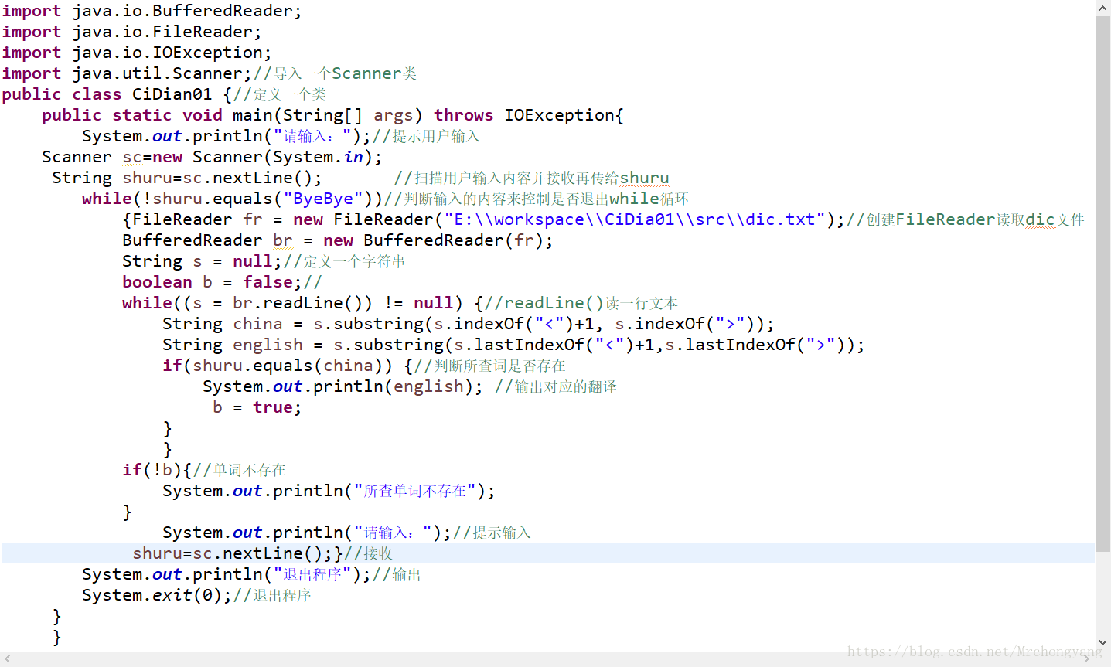Click "new Scanner(System.in)" expression

tap(262, 157)
